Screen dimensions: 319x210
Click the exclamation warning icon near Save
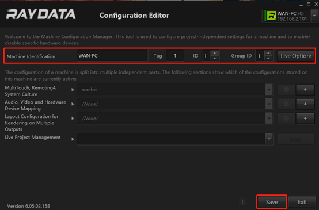[242, 202]
